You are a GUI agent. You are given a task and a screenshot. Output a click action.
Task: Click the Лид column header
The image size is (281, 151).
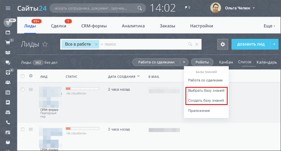click(x=44, y=77)
